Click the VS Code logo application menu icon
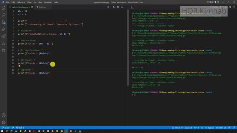This screenshot has width=237, height=133. pos(3,2)
